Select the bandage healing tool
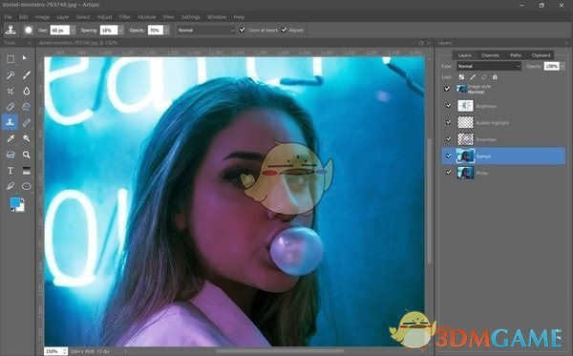 coord(27,123)
